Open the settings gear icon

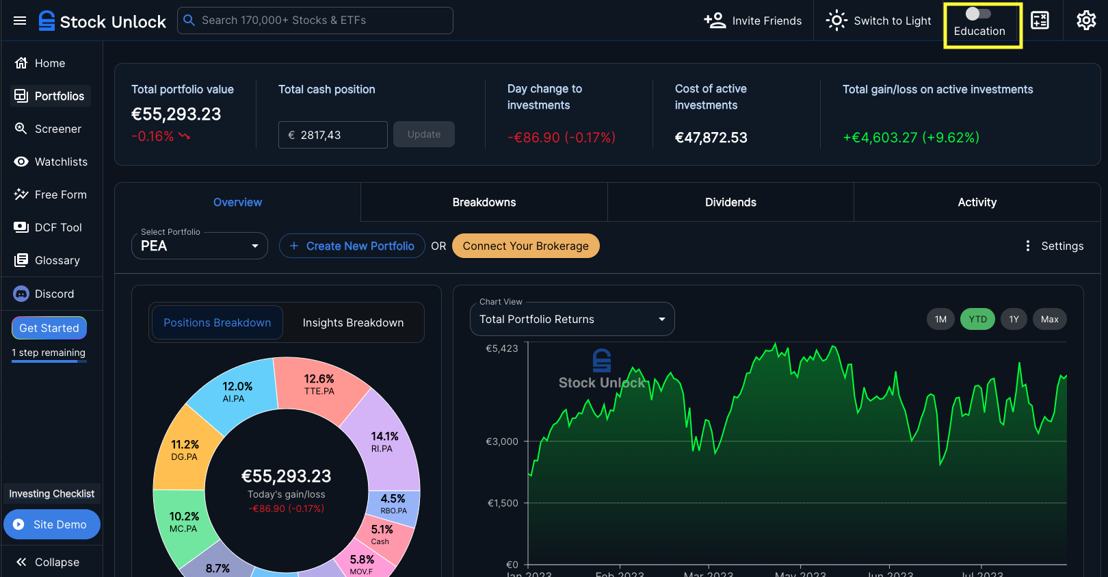[1086, 21]
